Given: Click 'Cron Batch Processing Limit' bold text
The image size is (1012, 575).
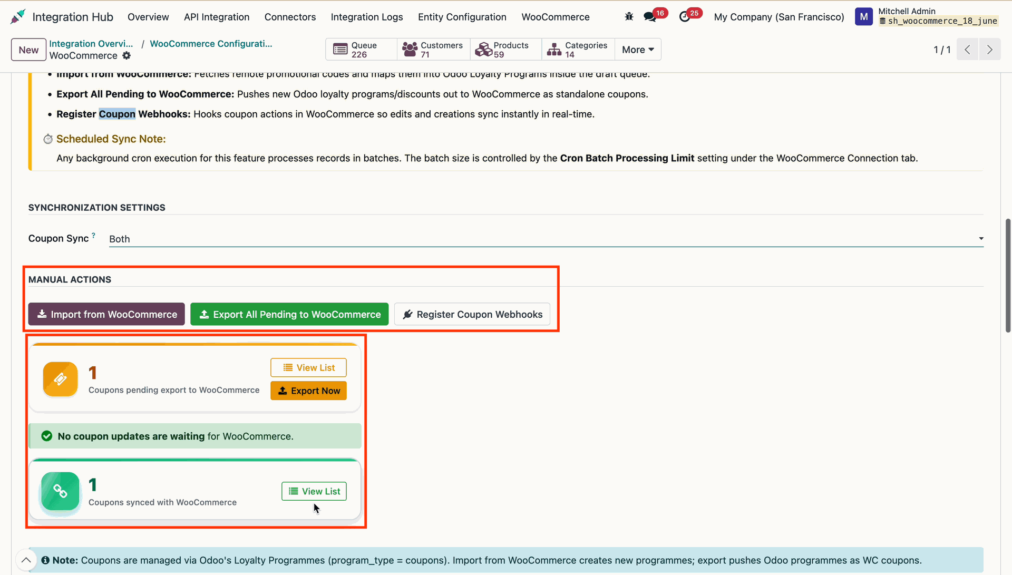Looking at the screenshot, I should tap(627, 158).
